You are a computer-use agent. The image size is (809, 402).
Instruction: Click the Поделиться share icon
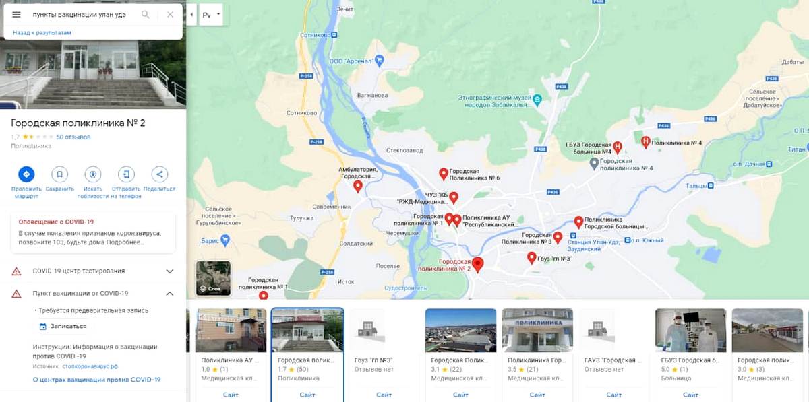(x=159, y=174)
